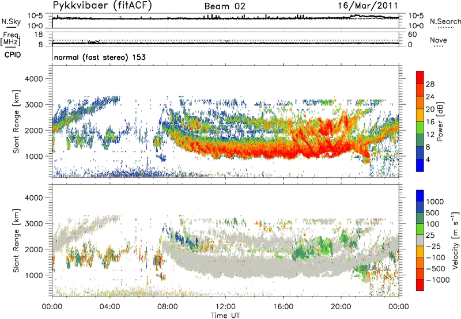Click the 3000 tick in the power panel
Image resolution: width=461 pixels, height=319 pixels.
[34, 105]
